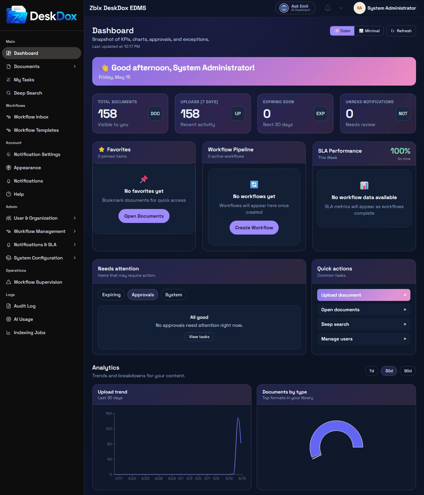
Task: Set analytics range to 30d
Action: pyautogui.click(x=389, y=371)
